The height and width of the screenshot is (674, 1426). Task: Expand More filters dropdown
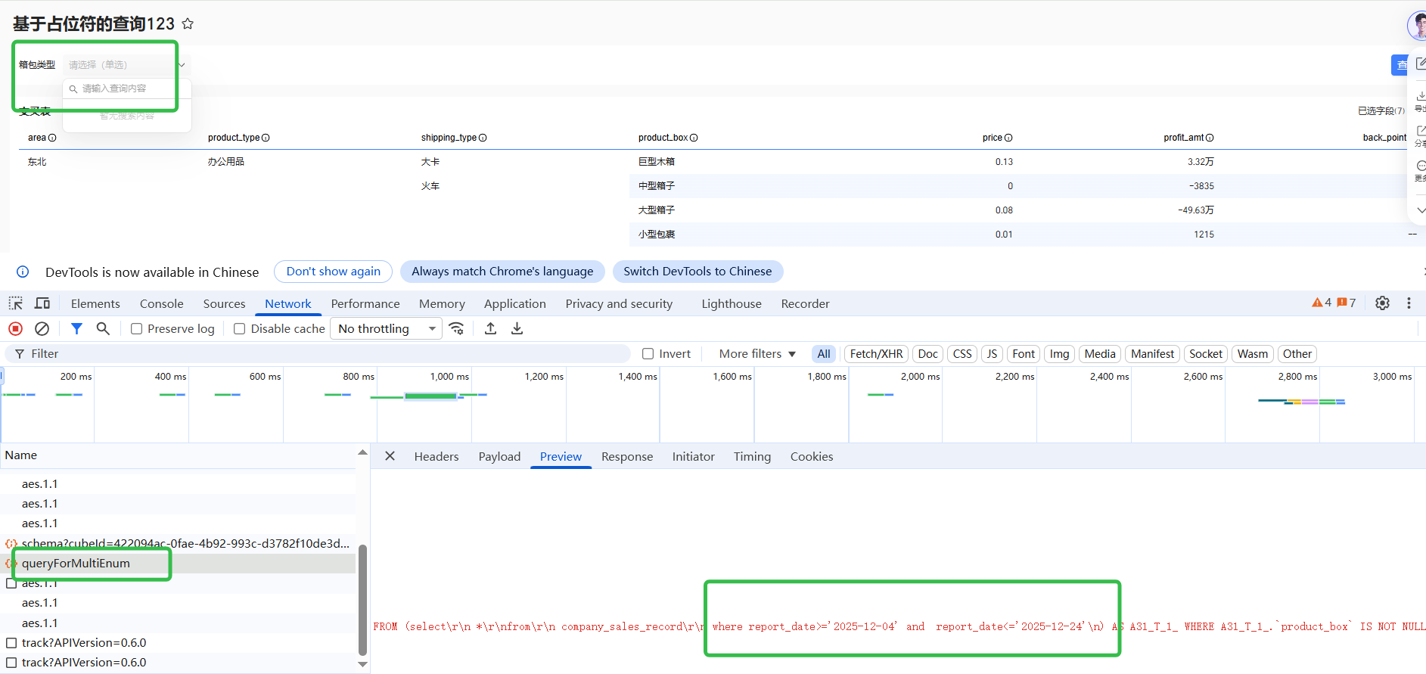[757, 354]
